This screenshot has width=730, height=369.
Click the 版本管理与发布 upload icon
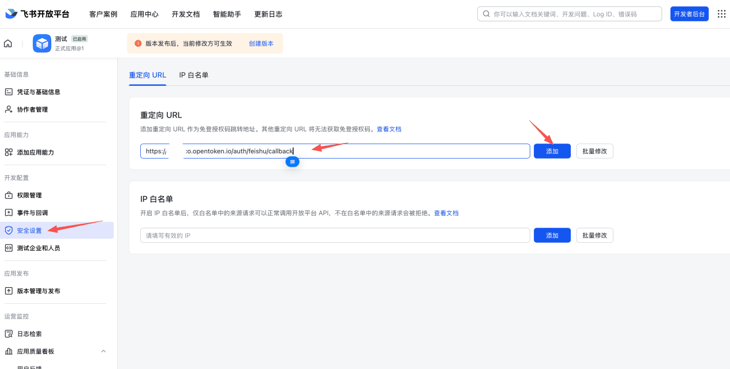click(9, 291)
